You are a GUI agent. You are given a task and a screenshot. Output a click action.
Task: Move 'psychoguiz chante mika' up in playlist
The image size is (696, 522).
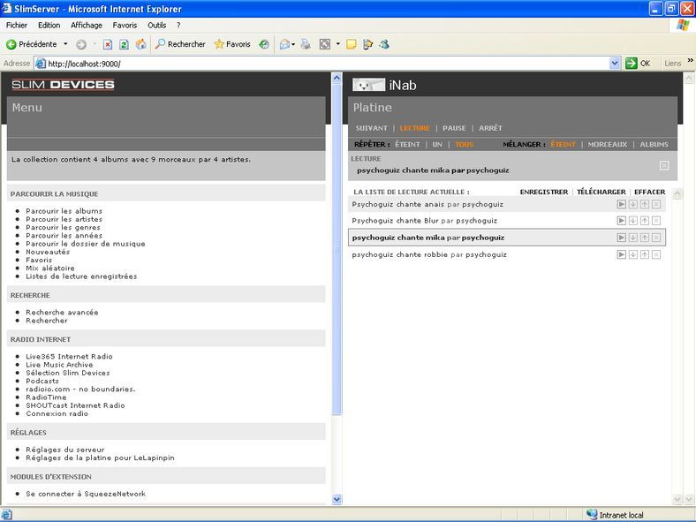645,238
